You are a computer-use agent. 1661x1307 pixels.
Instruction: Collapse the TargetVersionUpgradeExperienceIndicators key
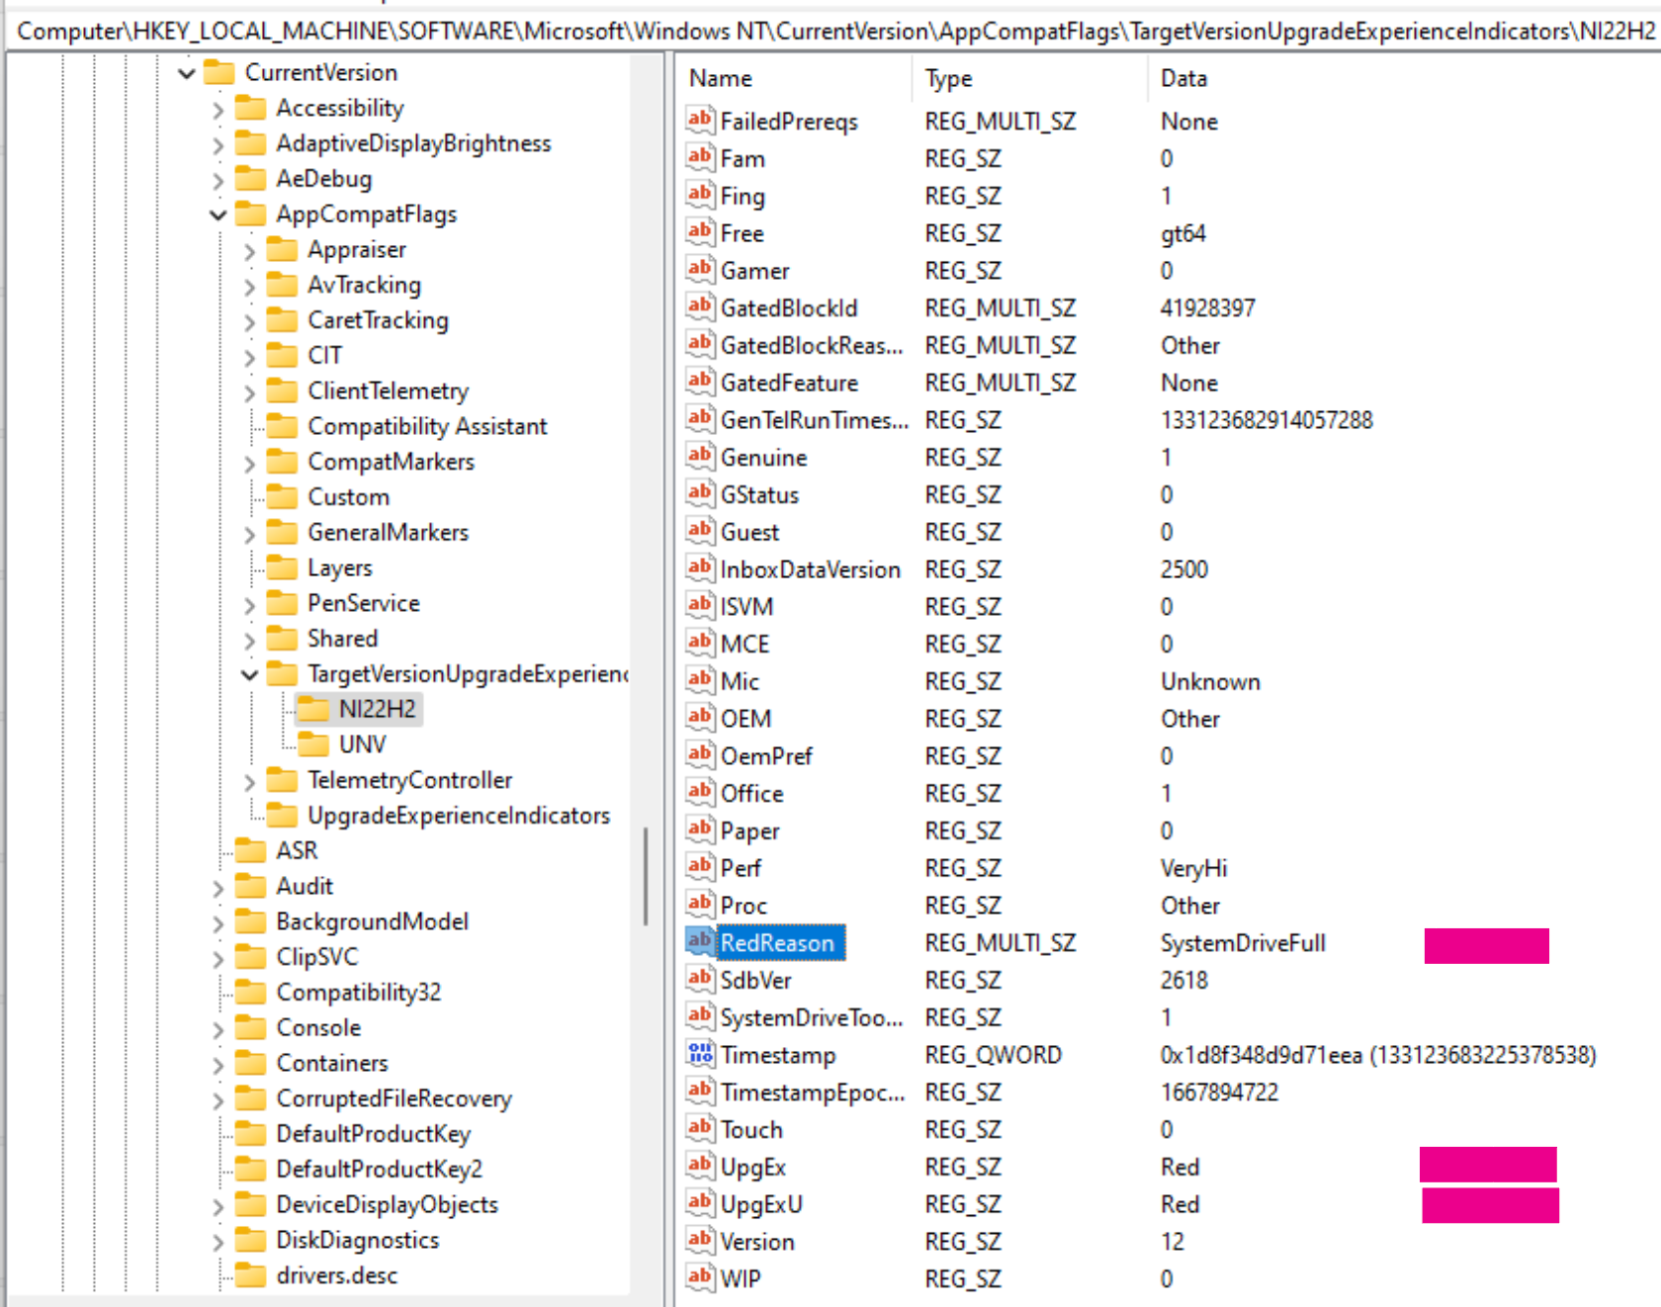249,674
